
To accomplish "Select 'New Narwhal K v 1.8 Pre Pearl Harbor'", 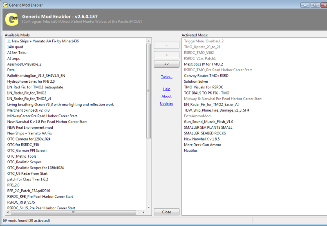I will coord(47,122).
